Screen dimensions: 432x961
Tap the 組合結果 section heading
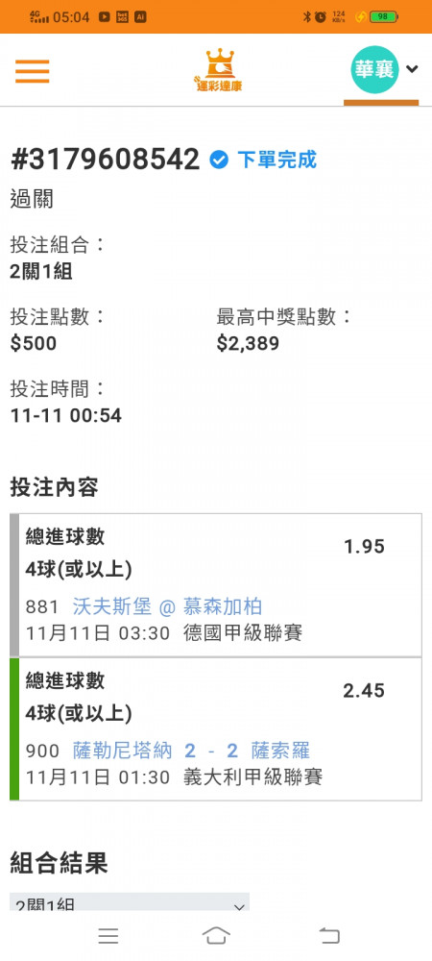click(59, 863)
